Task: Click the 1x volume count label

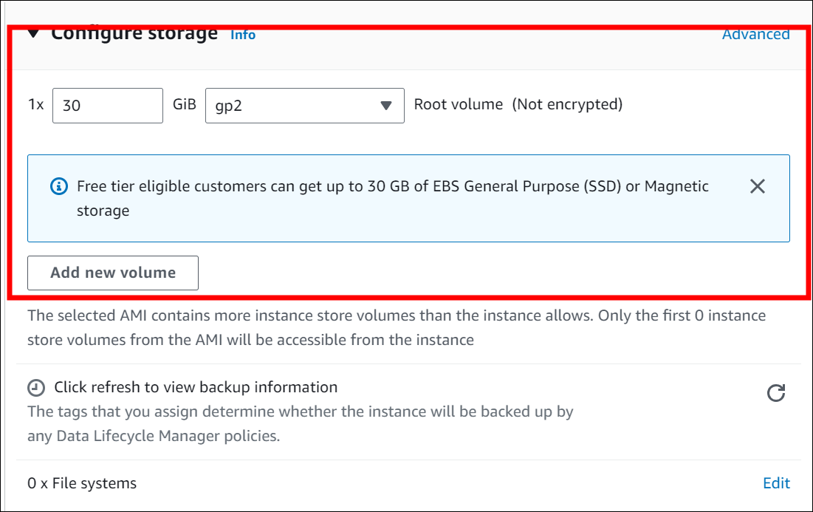Action: click(x=35, y=105)
